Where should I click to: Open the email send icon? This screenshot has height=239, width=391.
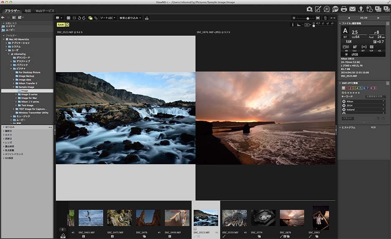(x=352, y=9)
